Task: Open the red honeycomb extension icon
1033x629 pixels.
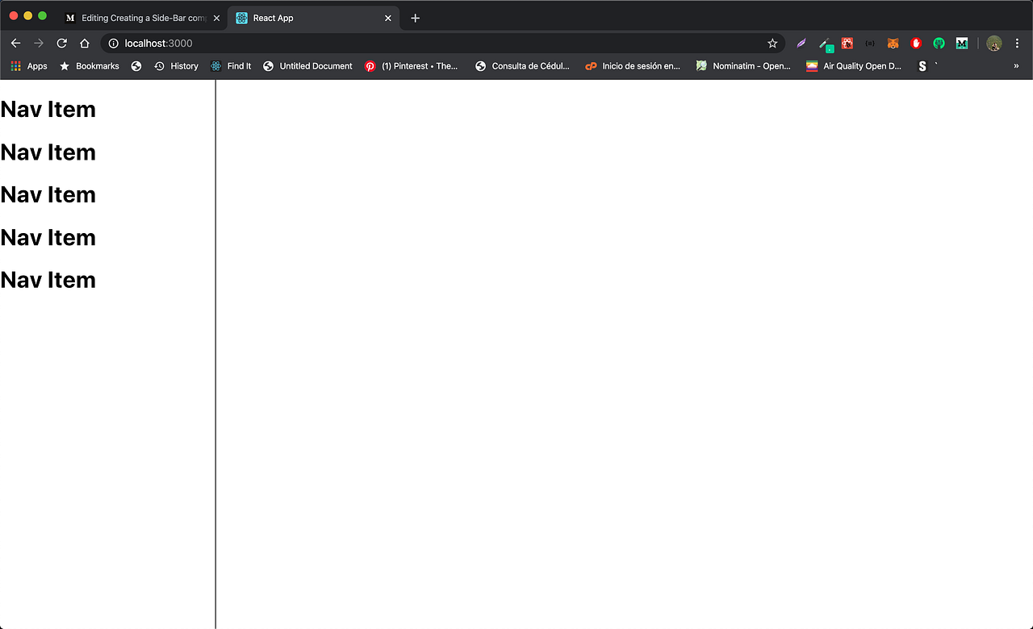Action: pos(847,43)
